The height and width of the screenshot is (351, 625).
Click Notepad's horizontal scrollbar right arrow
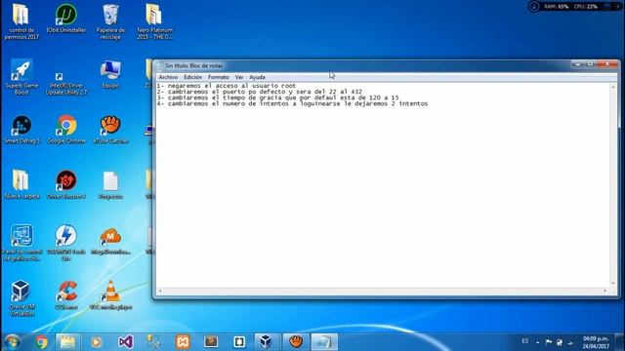[605, 291]
